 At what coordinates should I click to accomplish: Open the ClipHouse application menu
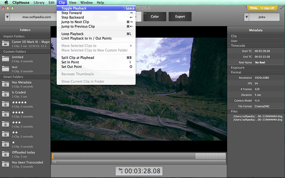(x=21, y=2)
